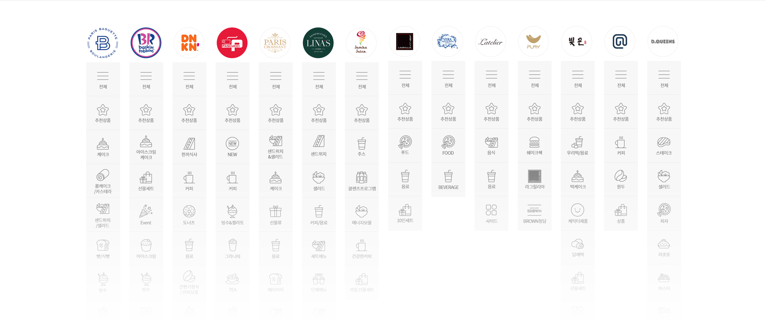766x320 pixels.
Task: Select the L'atelier logo
Action: coord(491,42)
